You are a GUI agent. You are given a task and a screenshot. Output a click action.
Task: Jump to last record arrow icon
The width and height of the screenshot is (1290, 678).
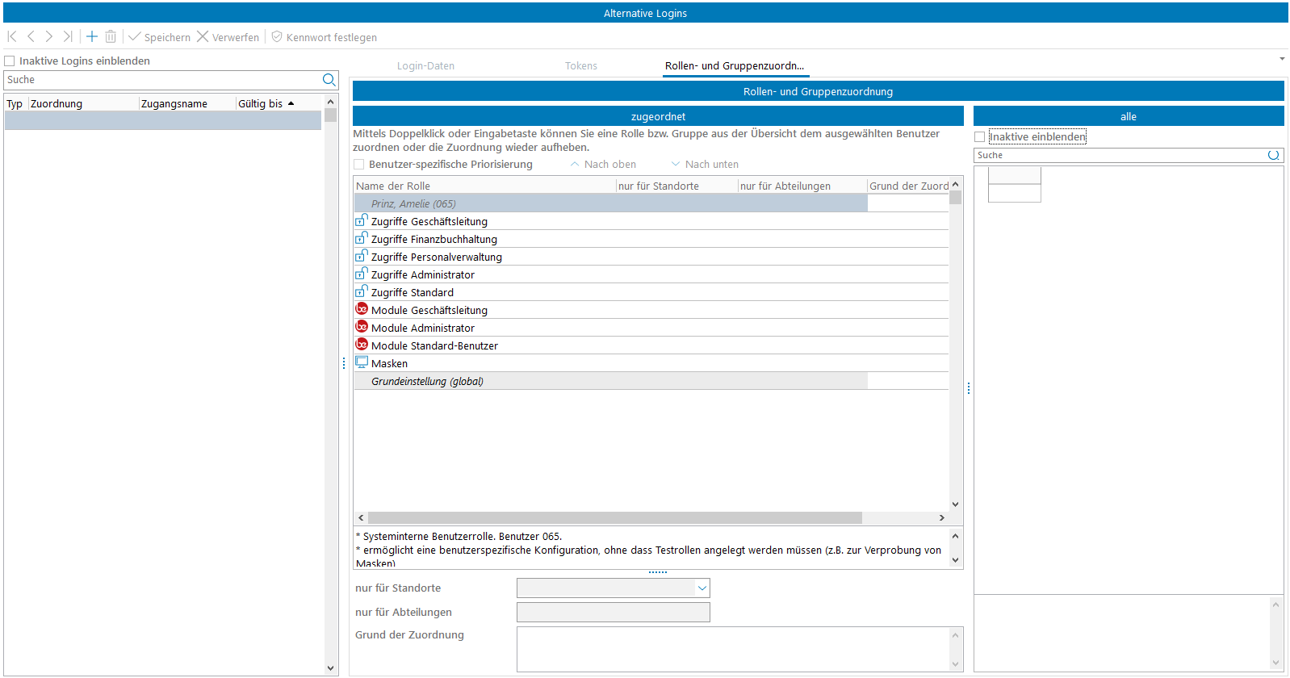pyautogui.click(x=68, y=36)
